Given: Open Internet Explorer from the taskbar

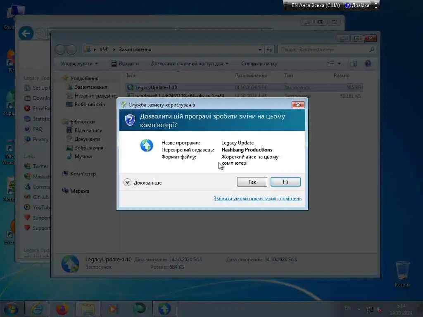Looking at the screenshot, I should coord(37,309).
